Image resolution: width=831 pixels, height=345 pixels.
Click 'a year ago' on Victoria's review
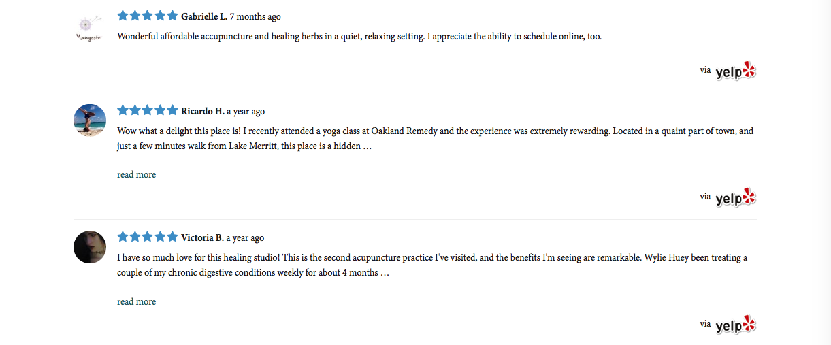[245, 237]
